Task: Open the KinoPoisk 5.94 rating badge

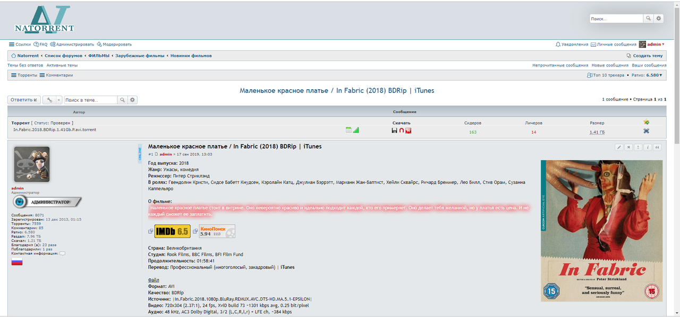Action: point(217,231)
